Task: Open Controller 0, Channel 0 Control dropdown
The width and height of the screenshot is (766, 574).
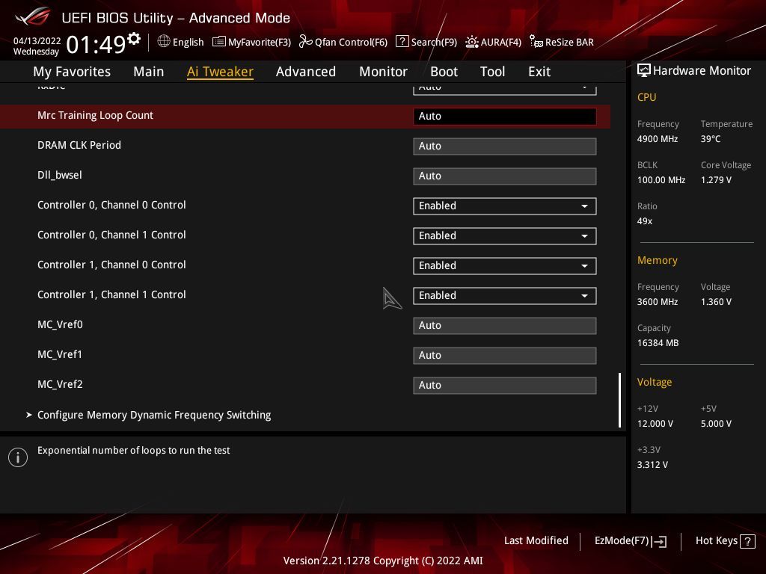Action: [x=505, y=206]
